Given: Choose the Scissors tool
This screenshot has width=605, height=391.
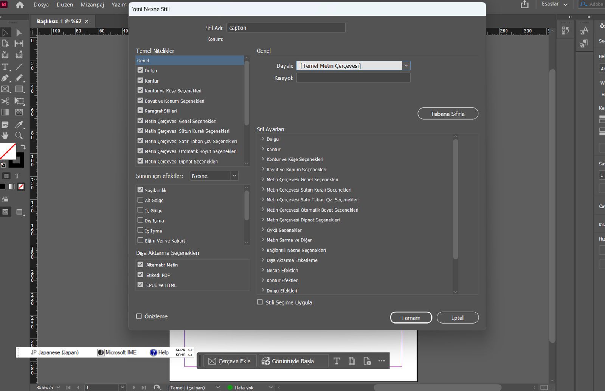Looking at the screenshot, I should point(5,101).
